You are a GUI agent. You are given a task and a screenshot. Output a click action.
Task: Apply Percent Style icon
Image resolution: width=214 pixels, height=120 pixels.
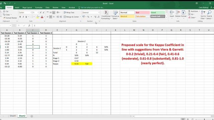88,17
